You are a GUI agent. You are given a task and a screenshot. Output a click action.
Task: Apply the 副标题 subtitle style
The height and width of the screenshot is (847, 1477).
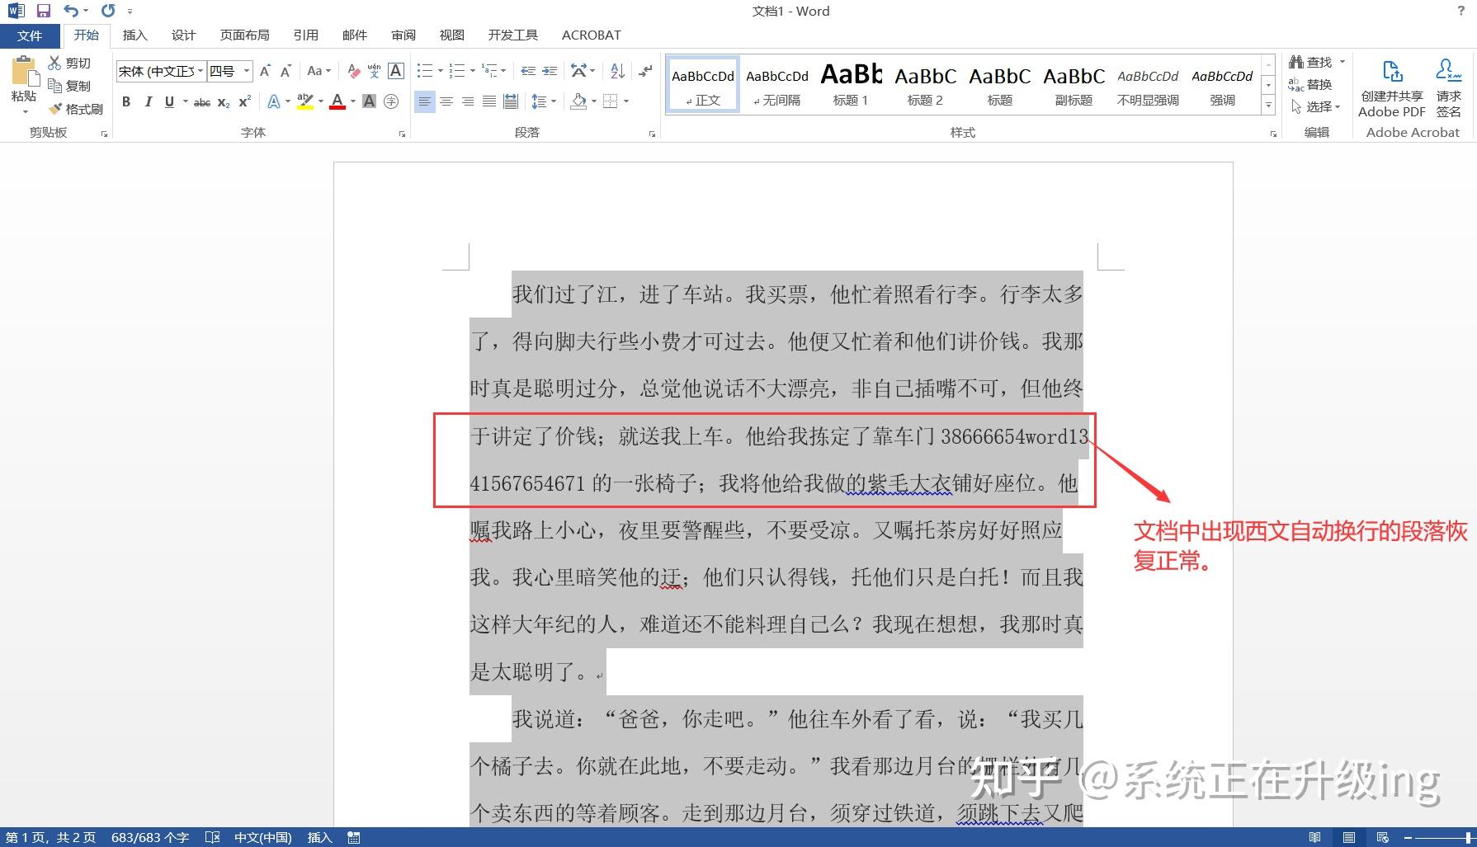coord(1074,85)
